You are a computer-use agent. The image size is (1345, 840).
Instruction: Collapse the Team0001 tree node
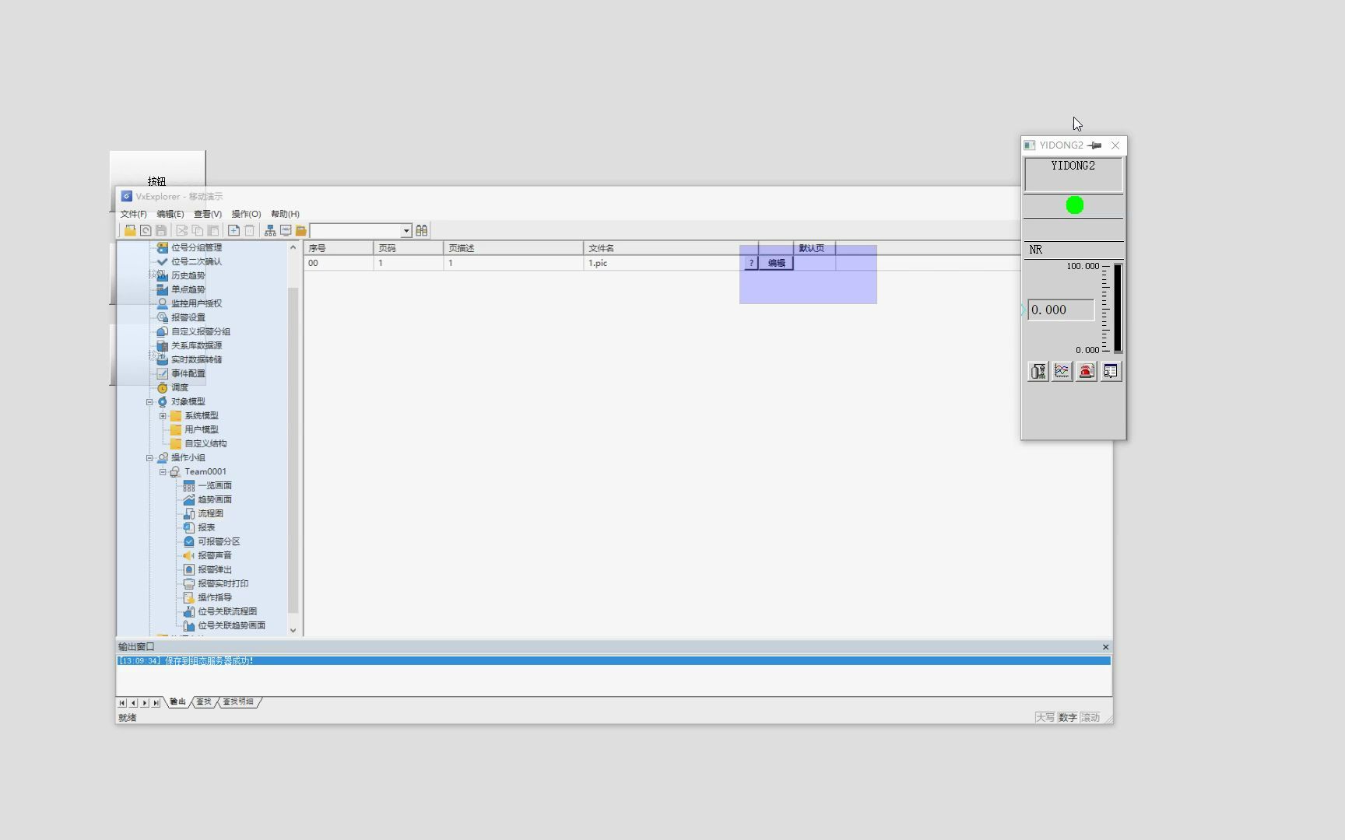pos(163,472)
